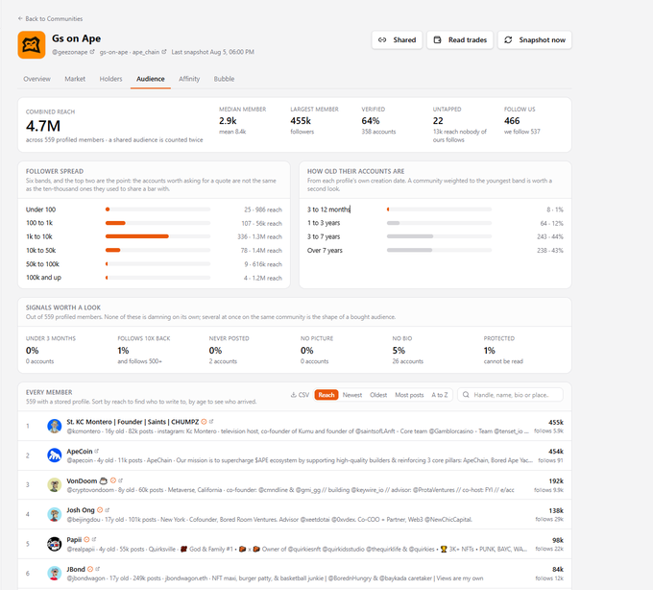Focus the Handle, name, bio or place search field
This screenshot has width=653, height=590.
click(x=510, y=395)
